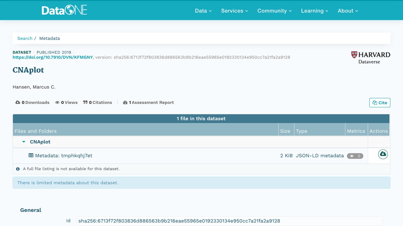This screenshot has width=403, height=226.
Task: Click the '1 file in this dataset' header
Action: pos(201,119)
